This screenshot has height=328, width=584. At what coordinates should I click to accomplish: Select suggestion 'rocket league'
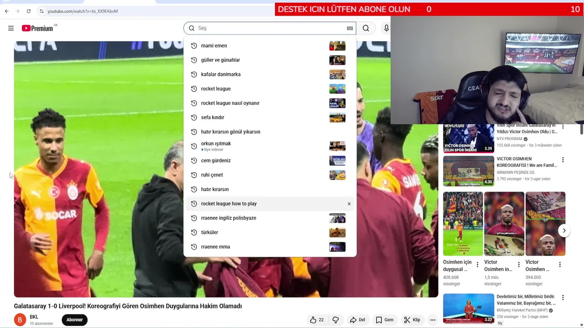270,89
